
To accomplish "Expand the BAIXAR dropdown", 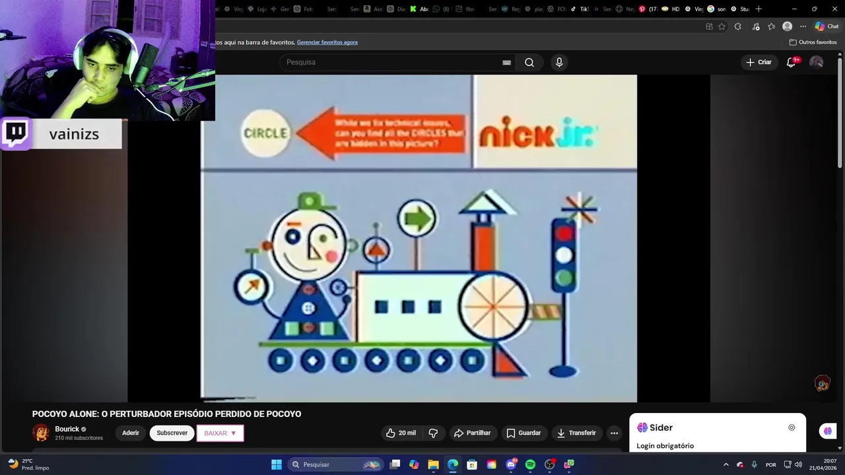I will [220, 433].
